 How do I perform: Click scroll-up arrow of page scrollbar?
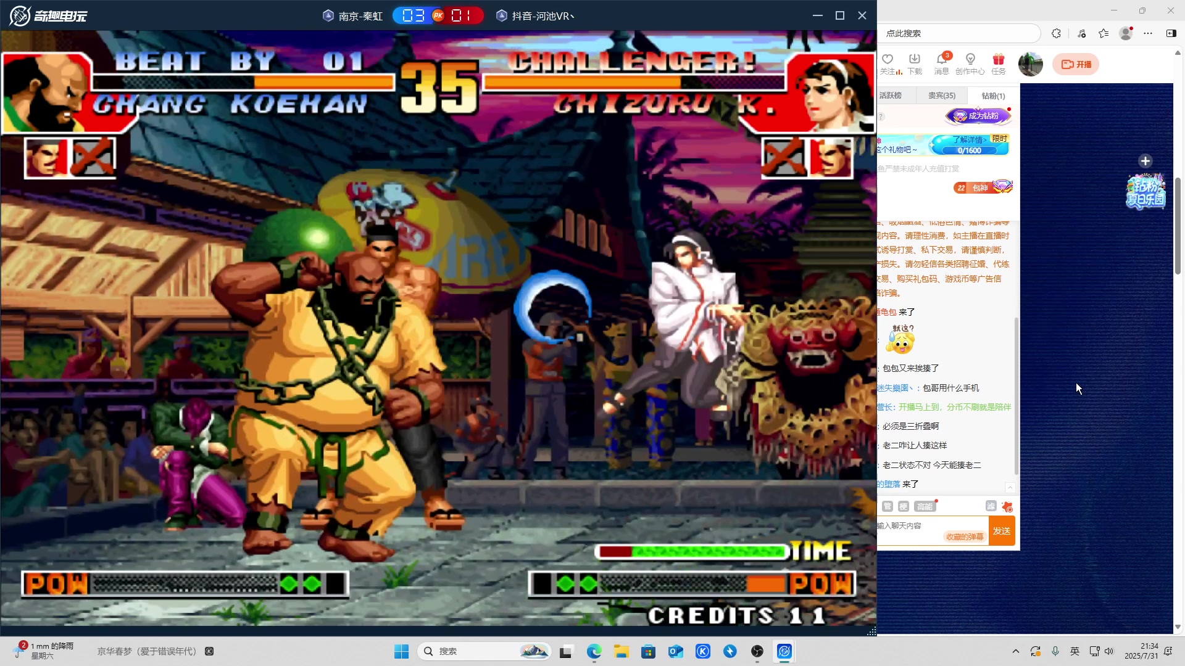[1178, 53]
